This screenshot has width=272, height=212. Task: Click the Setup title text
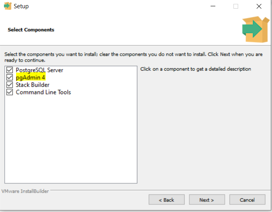pos(21,6)
